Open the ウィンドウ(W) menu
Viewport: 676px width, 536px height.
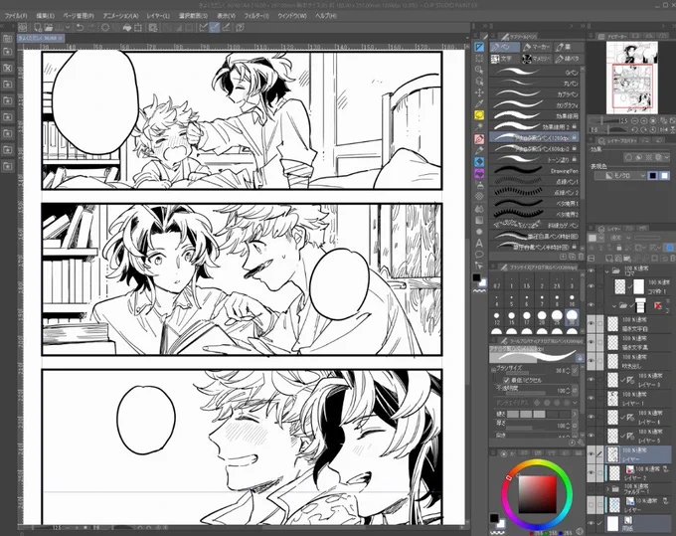click(292, 16)
